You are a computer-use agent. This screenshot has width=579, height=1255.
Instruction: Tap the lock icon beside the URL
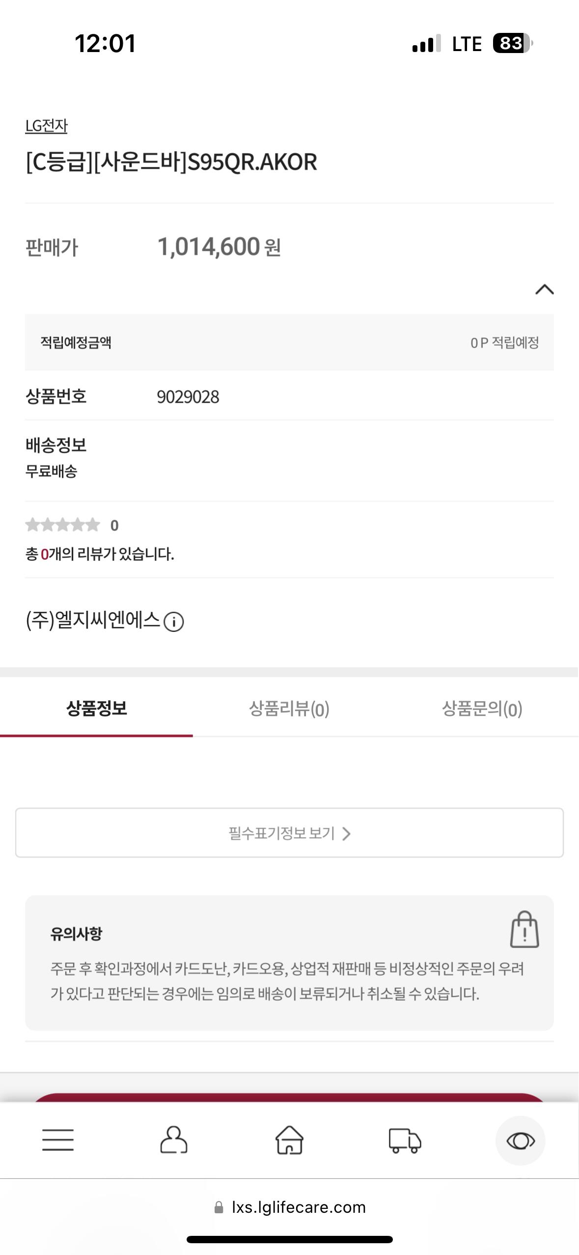coord(219,1207)
